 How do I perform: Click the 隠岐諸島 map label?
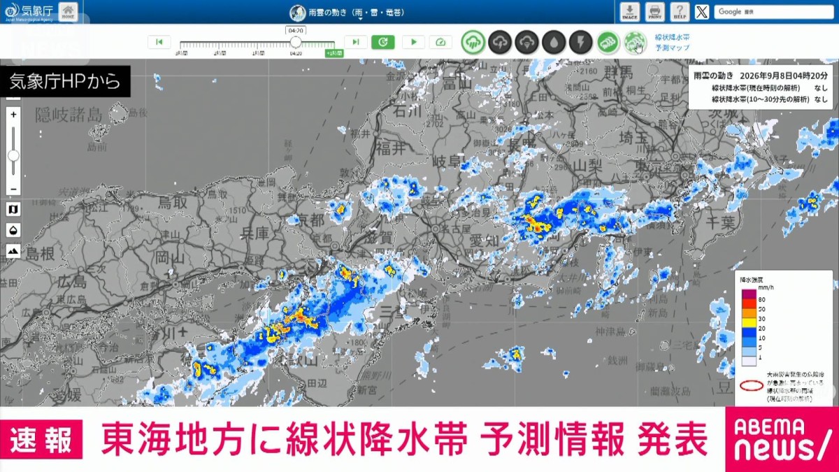pyautogui.click(x=69, y=115)
